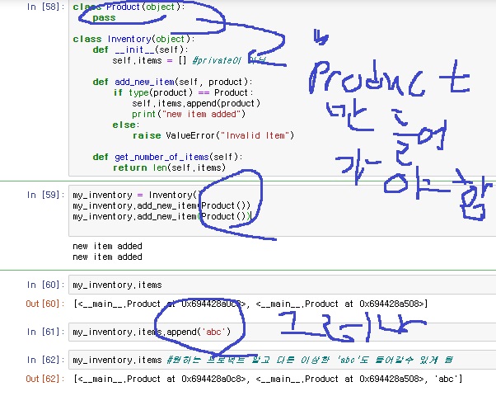Click the In [59] cell prompt
Image resolution: width=496 pixels, height=396 pixels.
(44, 195)
